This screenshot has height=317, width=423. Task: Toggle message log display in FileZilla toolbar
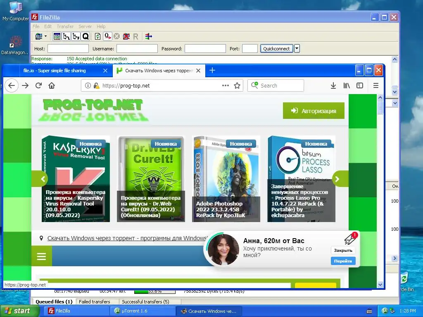click(57, 36)
